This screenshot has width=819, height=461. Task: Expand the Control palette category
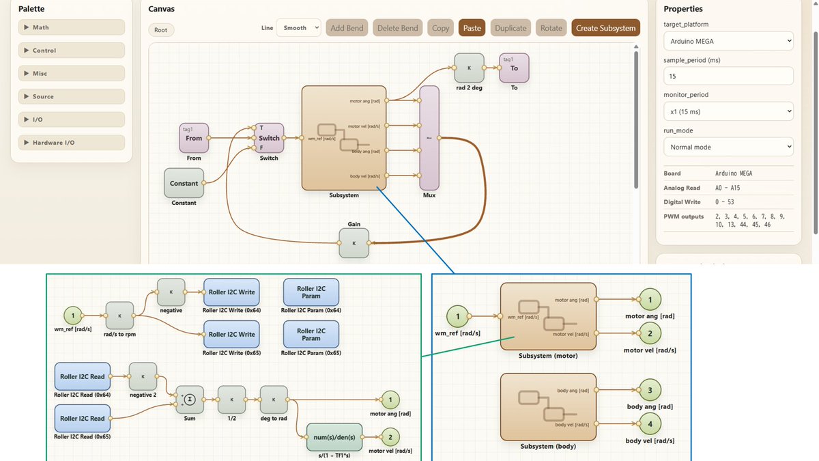click(72, 51)
